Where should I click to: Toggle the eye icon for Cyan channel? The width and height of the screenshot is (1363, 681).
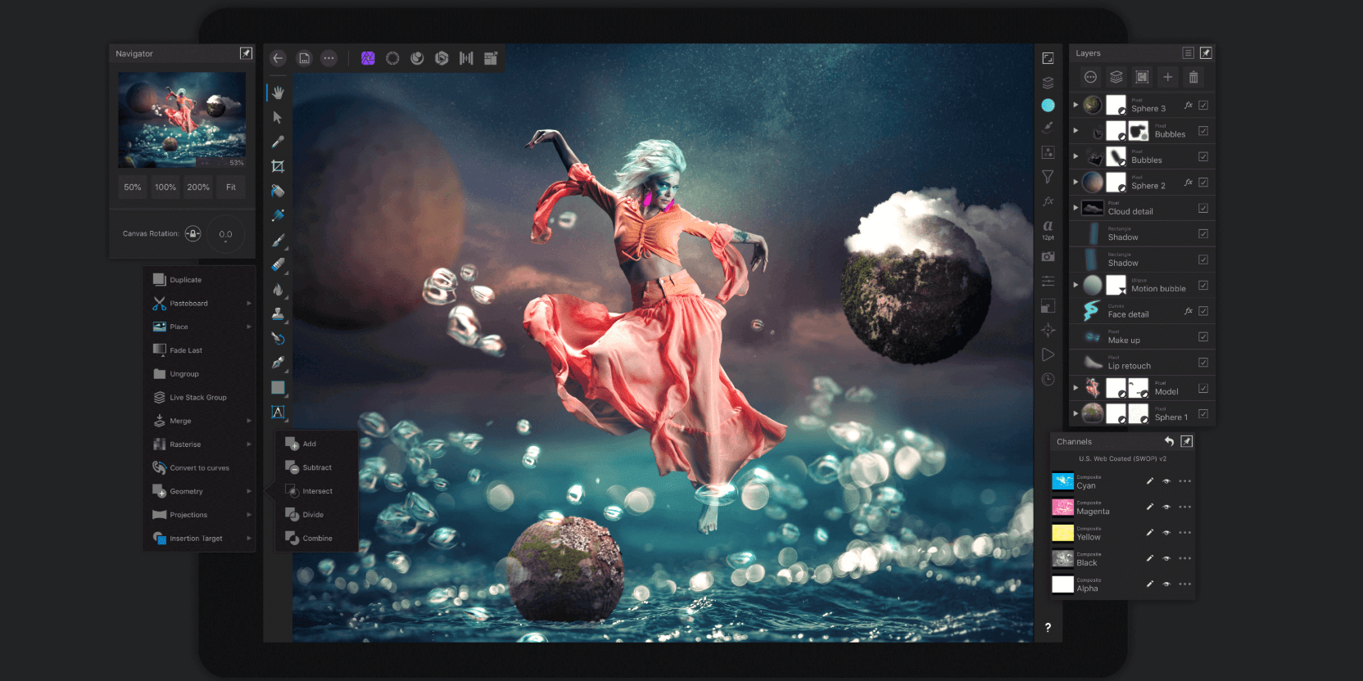coord(1166,481)
